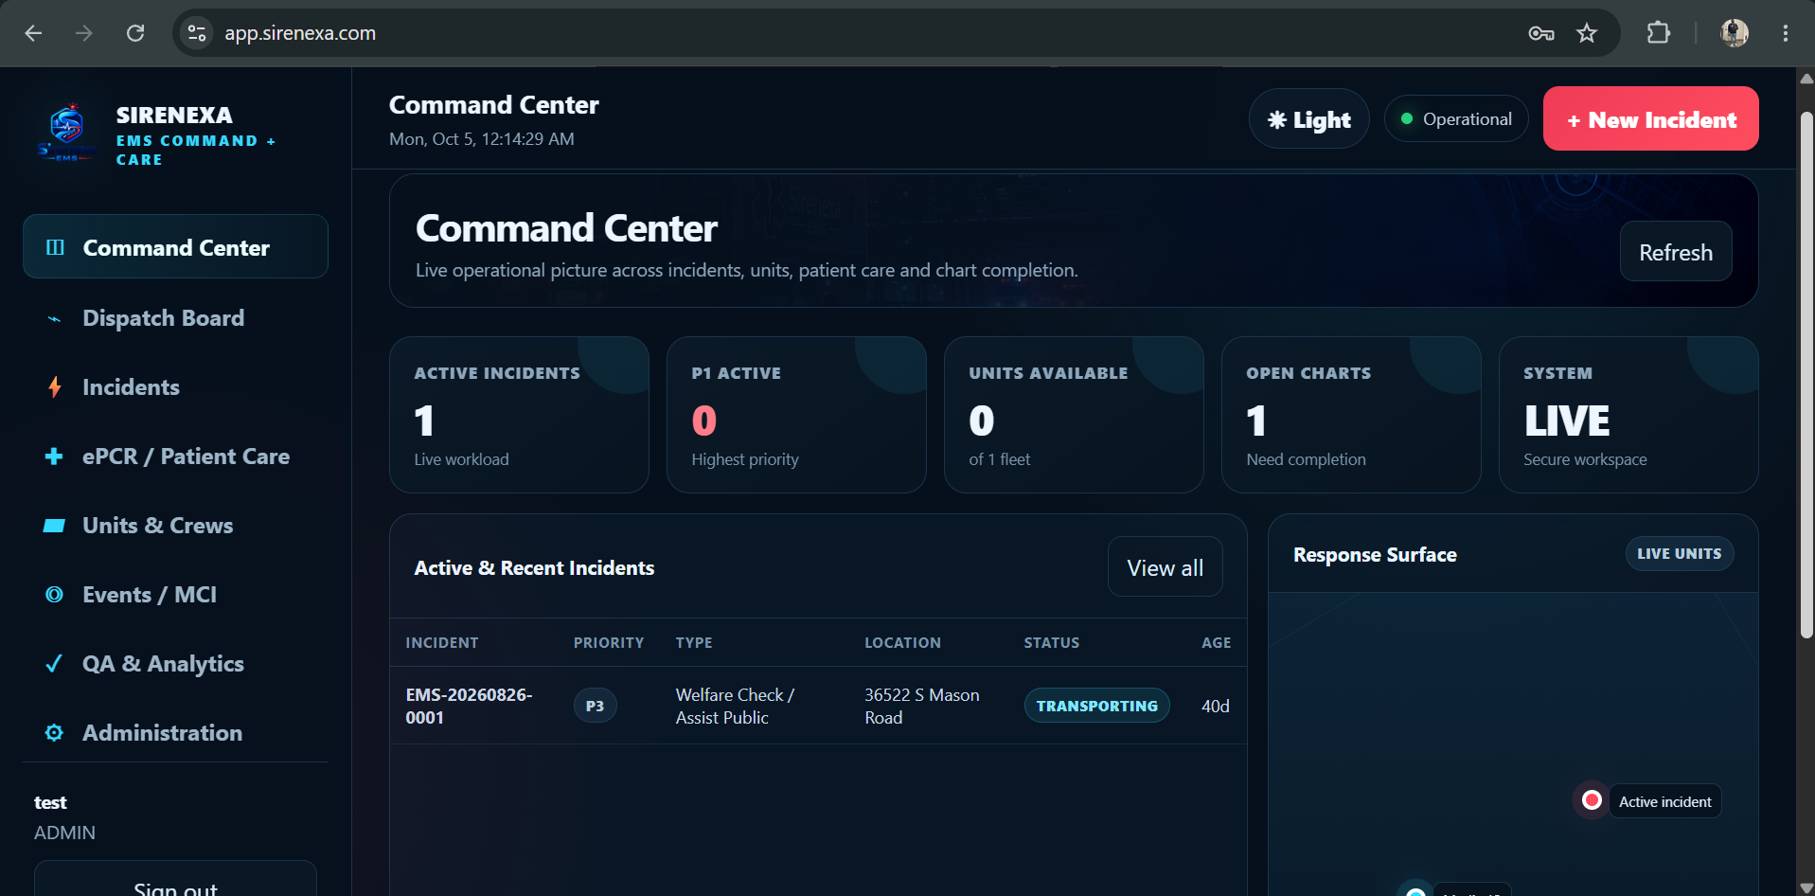Viewport: 1815px width, 896px height.
Task: Click the Operational status pill
Action: 1456,119
